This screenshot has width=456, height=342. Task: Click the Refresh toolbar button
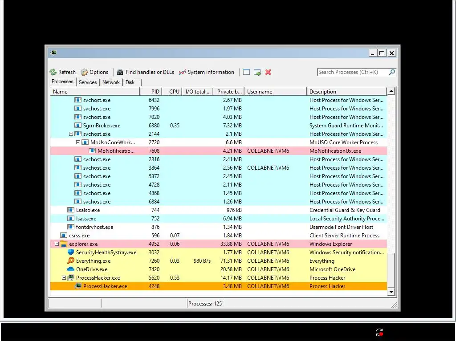point(62,72)
